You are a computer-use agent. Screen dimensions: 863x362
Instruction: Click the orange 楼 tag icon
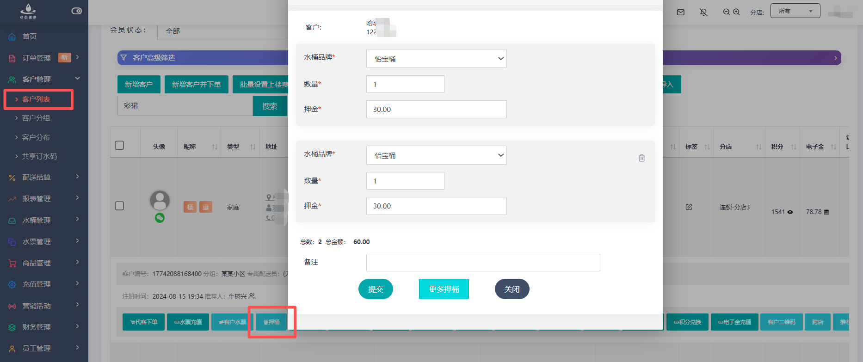click(x=190, y=207)
